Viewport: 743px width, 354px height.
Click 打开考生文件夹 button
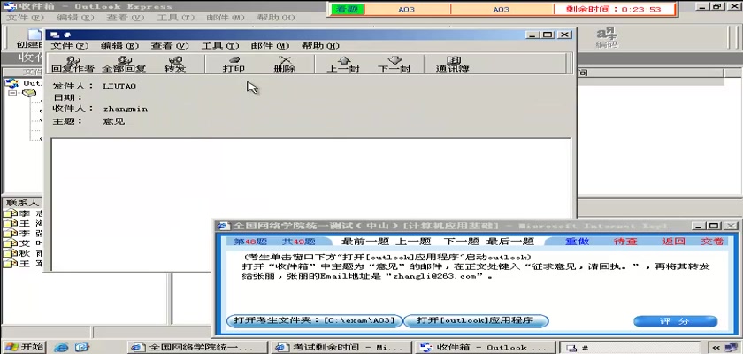[x=315, y=321]
